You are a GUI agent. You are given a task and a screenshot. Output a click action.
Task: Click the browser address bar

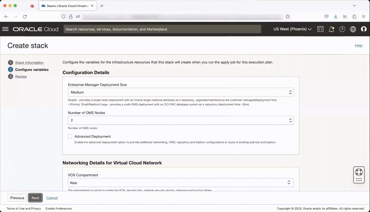click(x=183, y=16)
